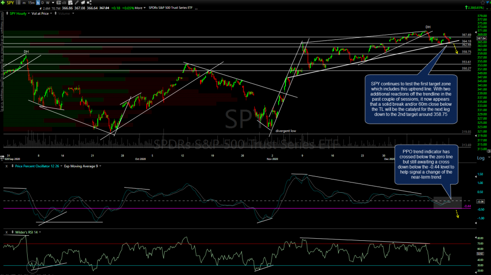Viewport: 491px width, 275px height.
Task: Click the Log scale button
Action: (x=481, y=158)
